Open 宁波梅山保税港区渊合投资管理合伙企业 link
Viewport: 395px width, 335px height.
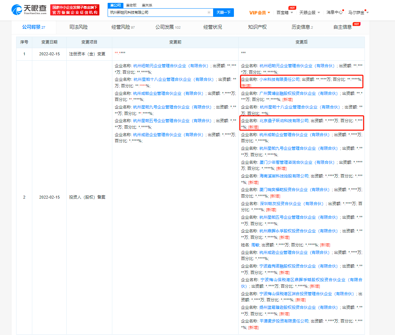[307, 294]
